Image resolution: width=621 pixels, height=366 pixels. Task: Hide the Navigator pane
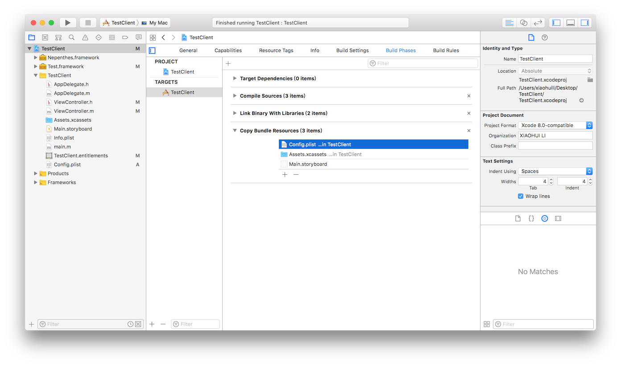(x=556, y=23)
